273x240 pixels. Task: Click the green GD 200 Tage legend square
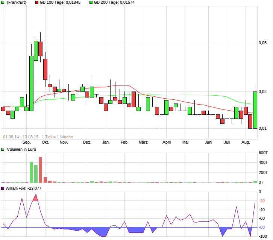click(x=91, y=2)
